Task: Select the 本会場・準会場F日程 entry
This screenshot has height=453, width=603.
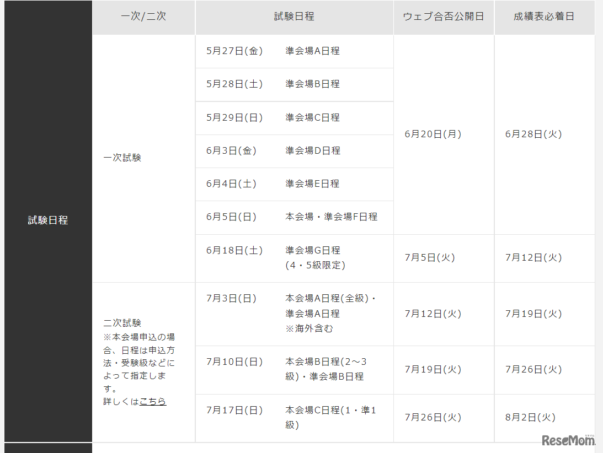Action: tap(331, 217)
